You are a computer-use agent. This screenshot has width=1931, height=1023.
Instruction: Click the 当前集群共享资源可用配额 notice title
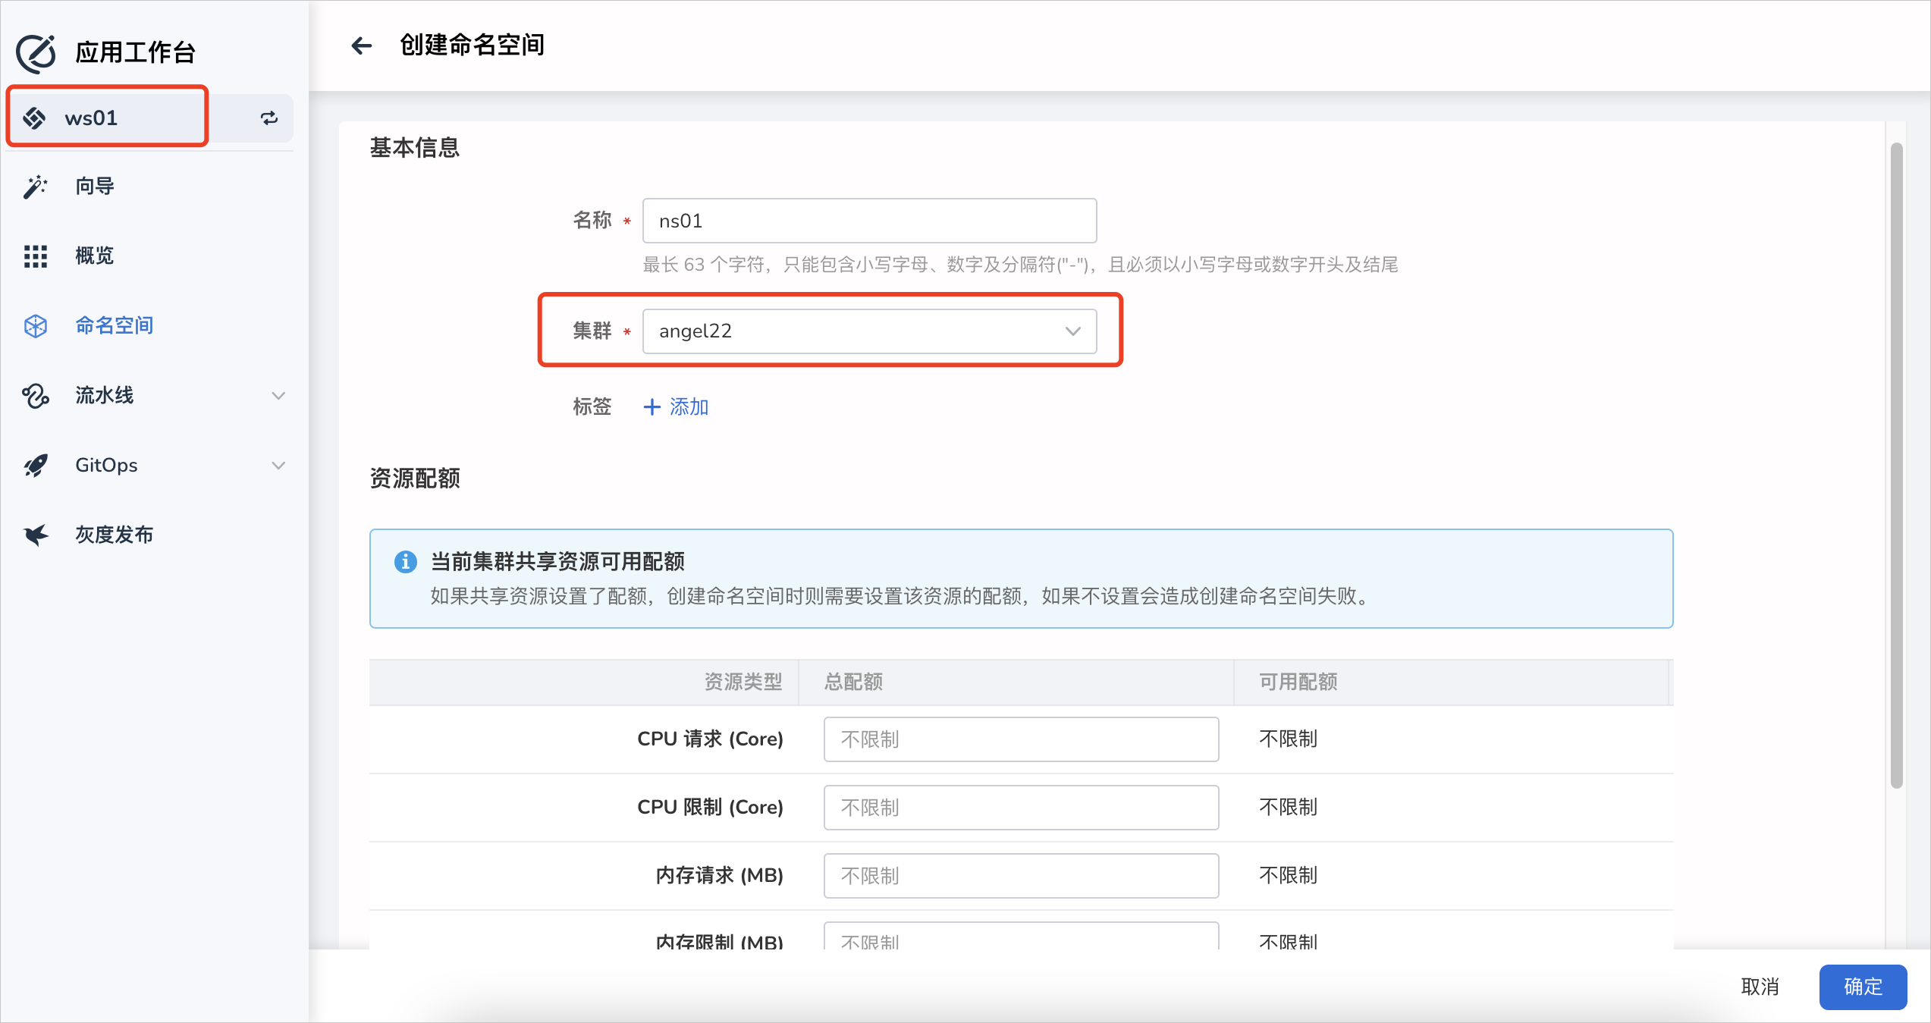tap(557, 561)
